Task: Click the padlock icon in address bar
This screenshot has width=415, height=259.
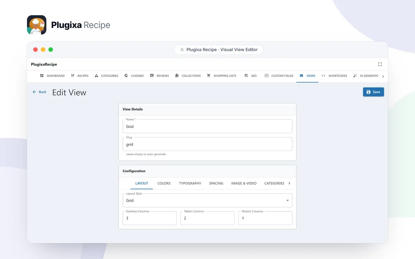Action: pos(182,50)
